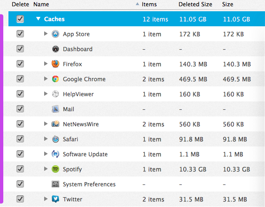
Task: Uncheck the Caches delete checkbox
Action: click(x=20, y=19)
